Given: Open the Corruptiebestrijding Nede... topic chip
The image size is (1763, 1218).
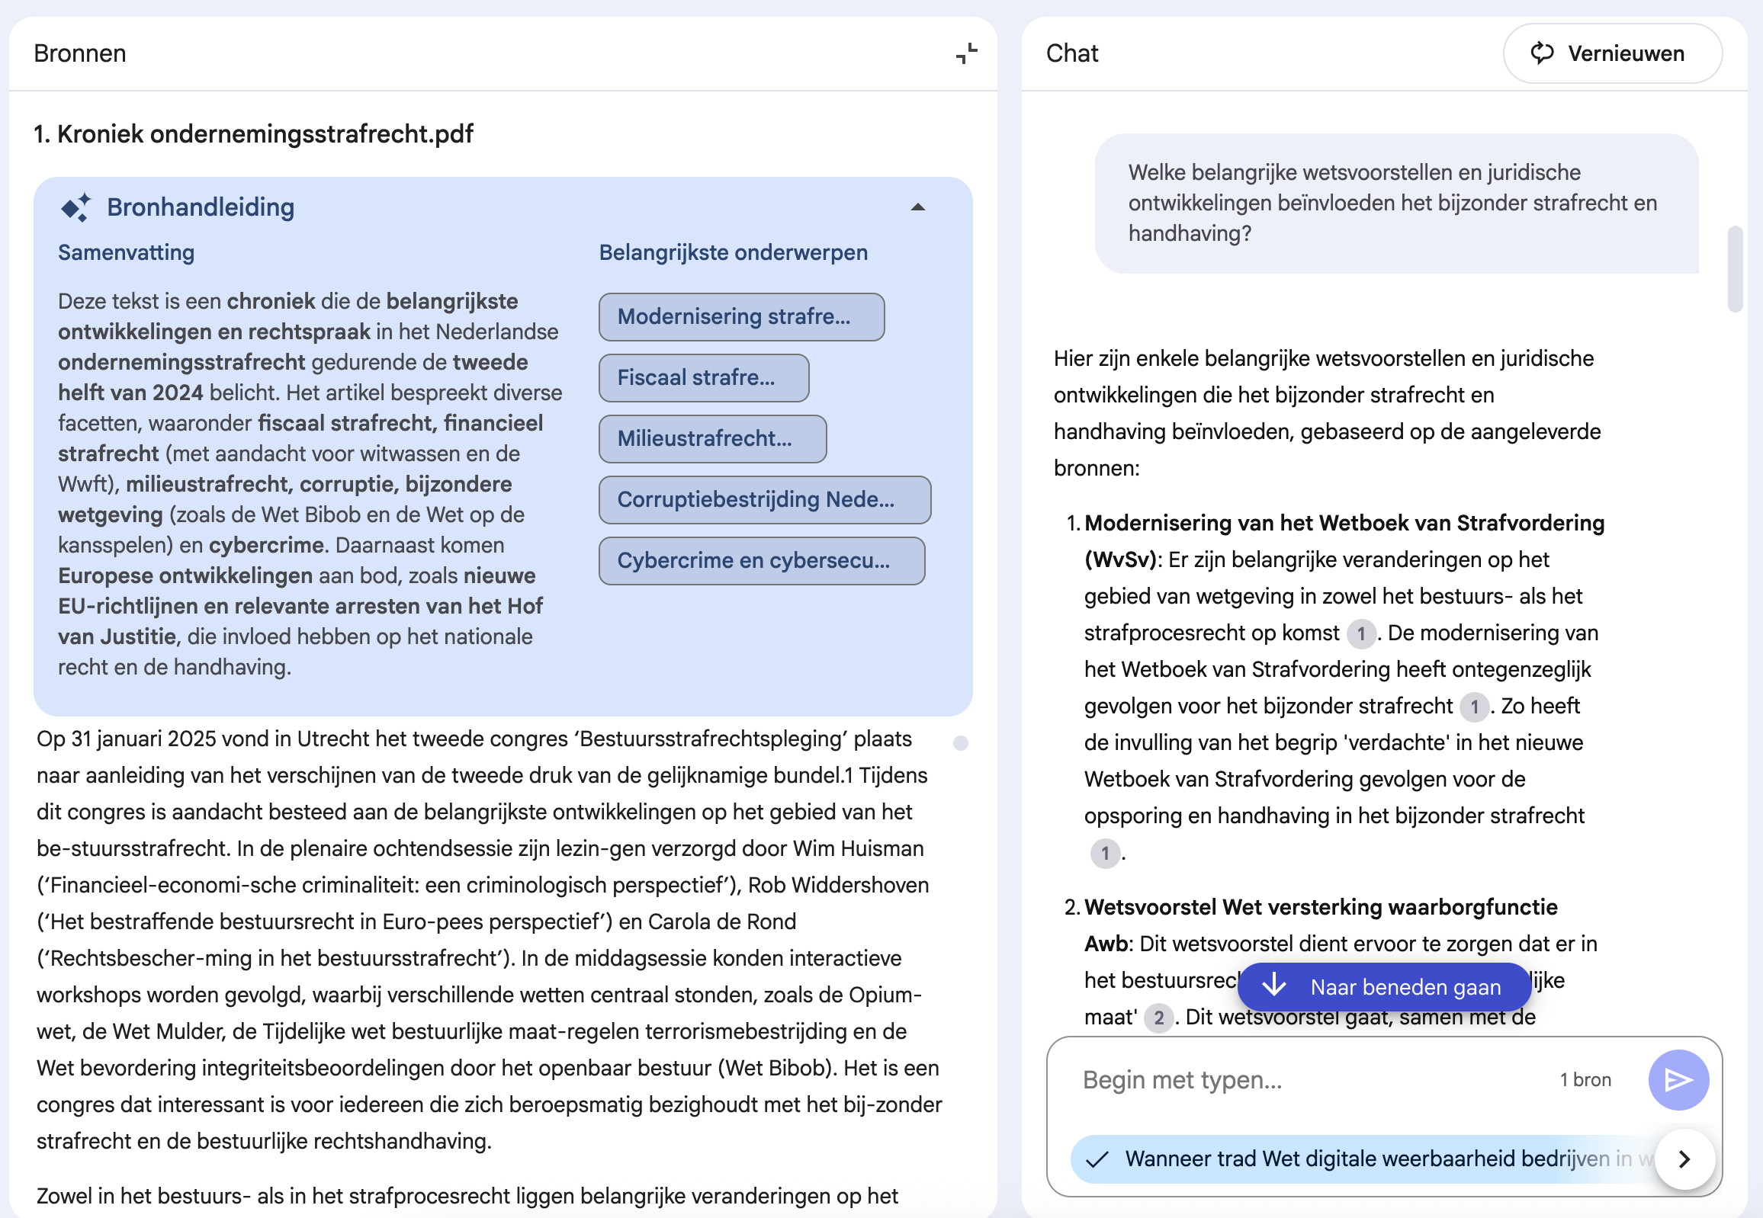Looking at the screenshot, I should point(764,500).
